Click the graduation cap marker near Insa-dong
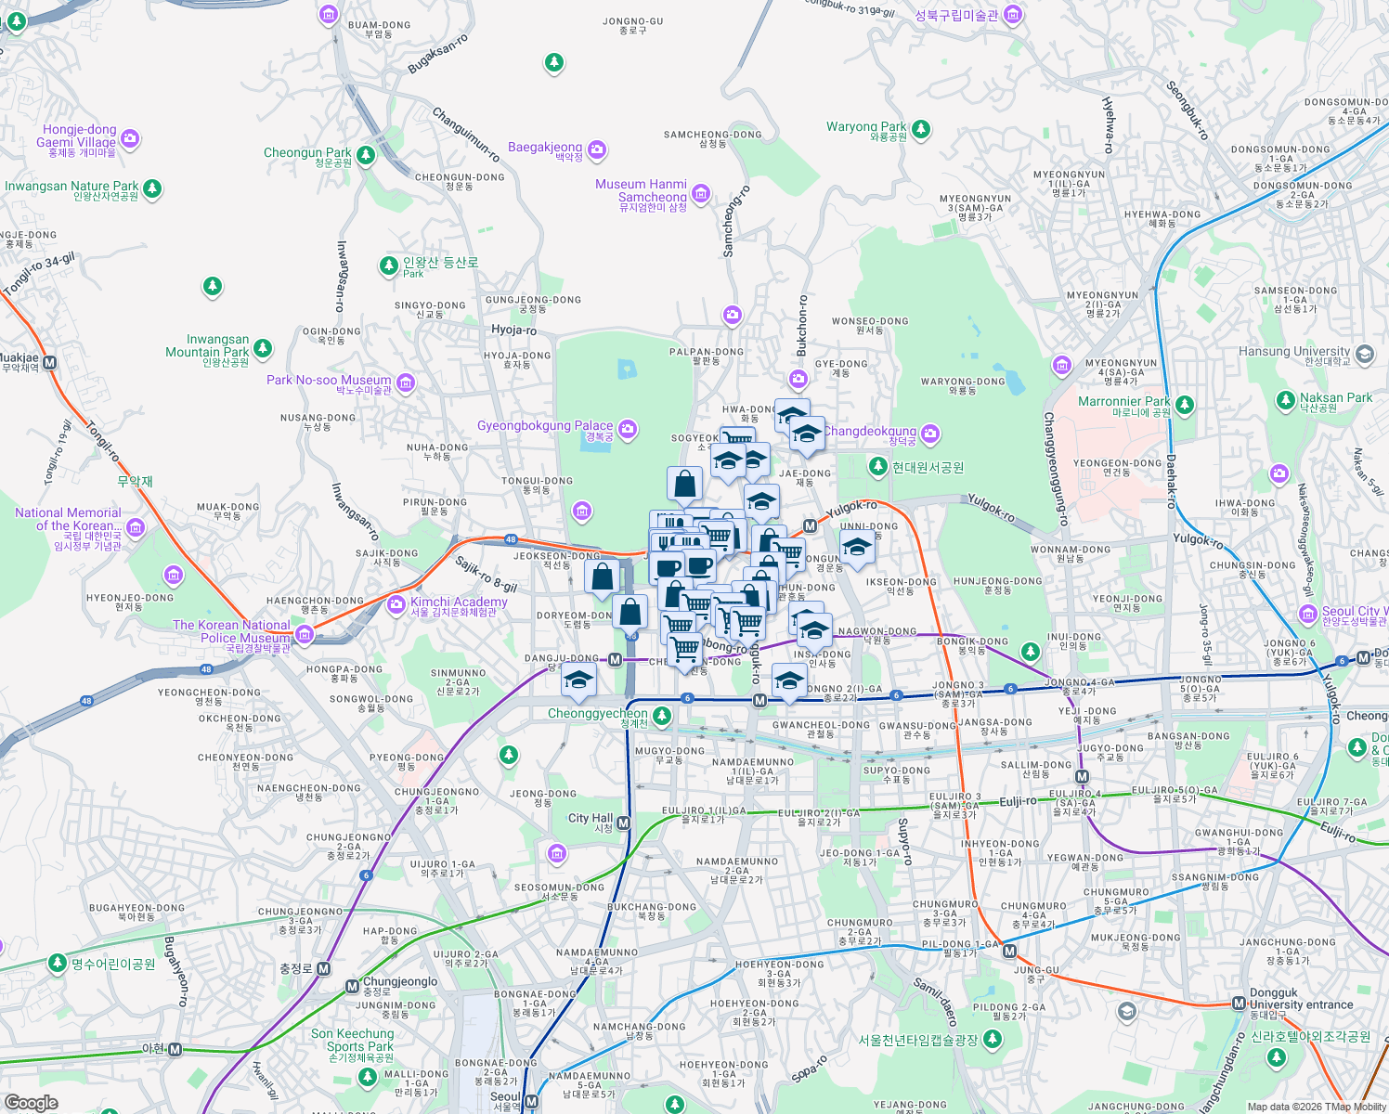The height and width of the screenshot is (1114, 1389). pyautogui.click(x=812, y=628)
